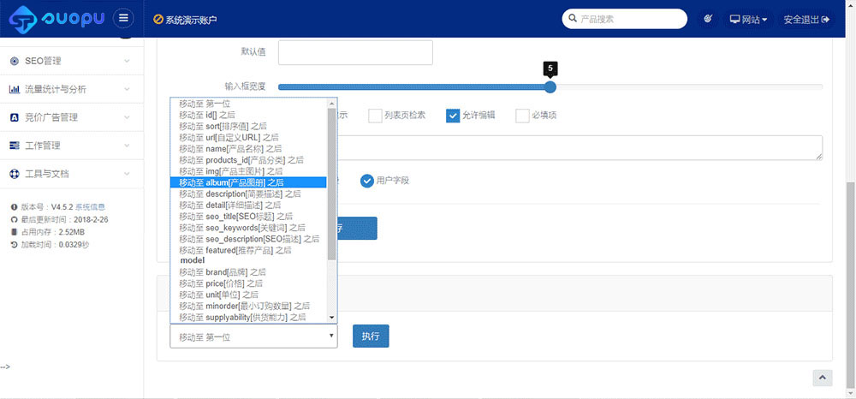Click the 安全退出 link

click(806, 19)
